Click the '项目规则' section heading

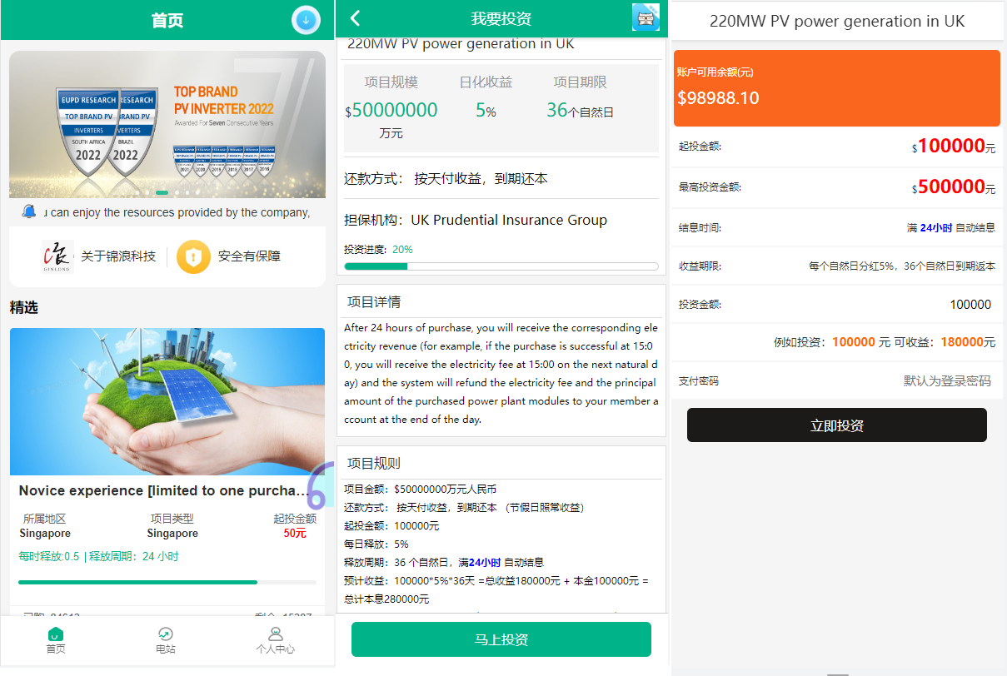374,463
